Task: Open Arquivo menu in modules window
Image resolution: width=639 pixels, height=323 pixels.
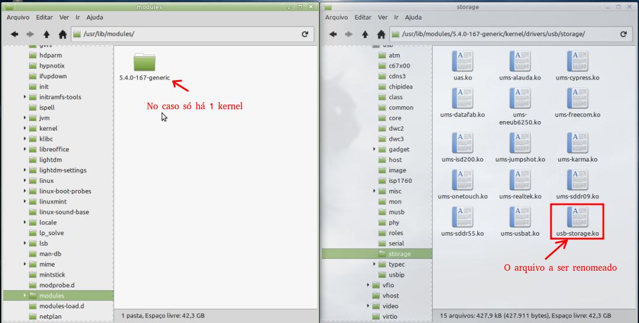Action: [18, 17]
